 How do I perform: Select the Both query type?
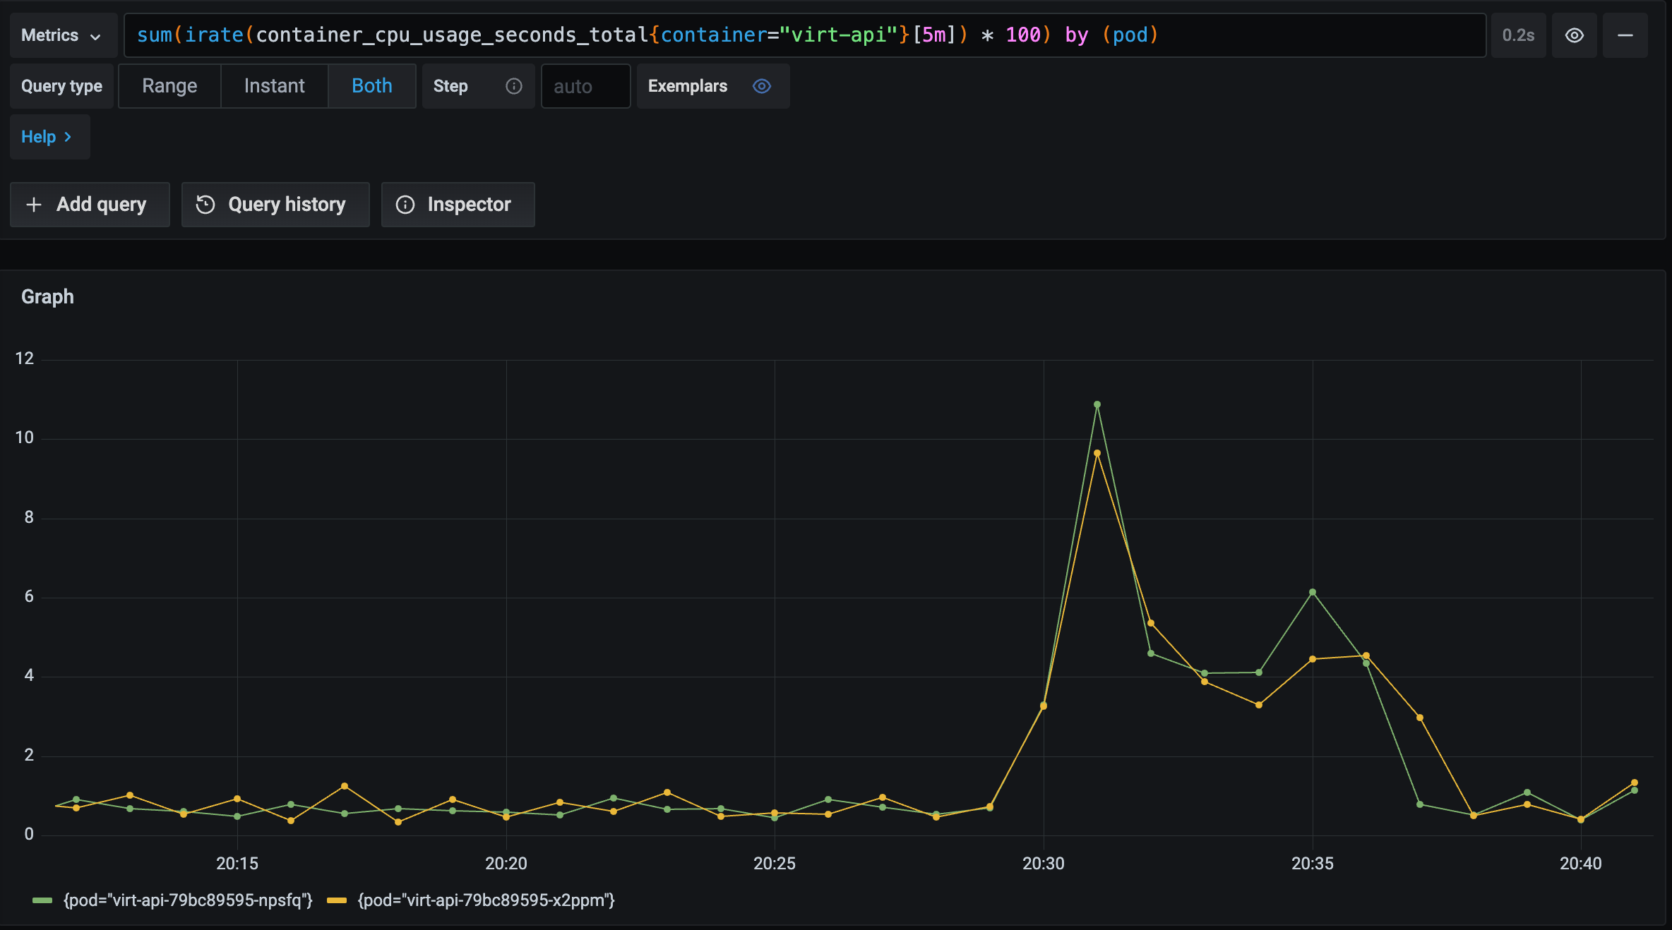click(371, 86)
